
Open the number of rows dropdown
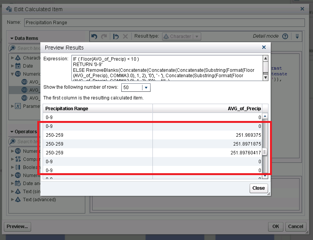[x=146, y=88]
